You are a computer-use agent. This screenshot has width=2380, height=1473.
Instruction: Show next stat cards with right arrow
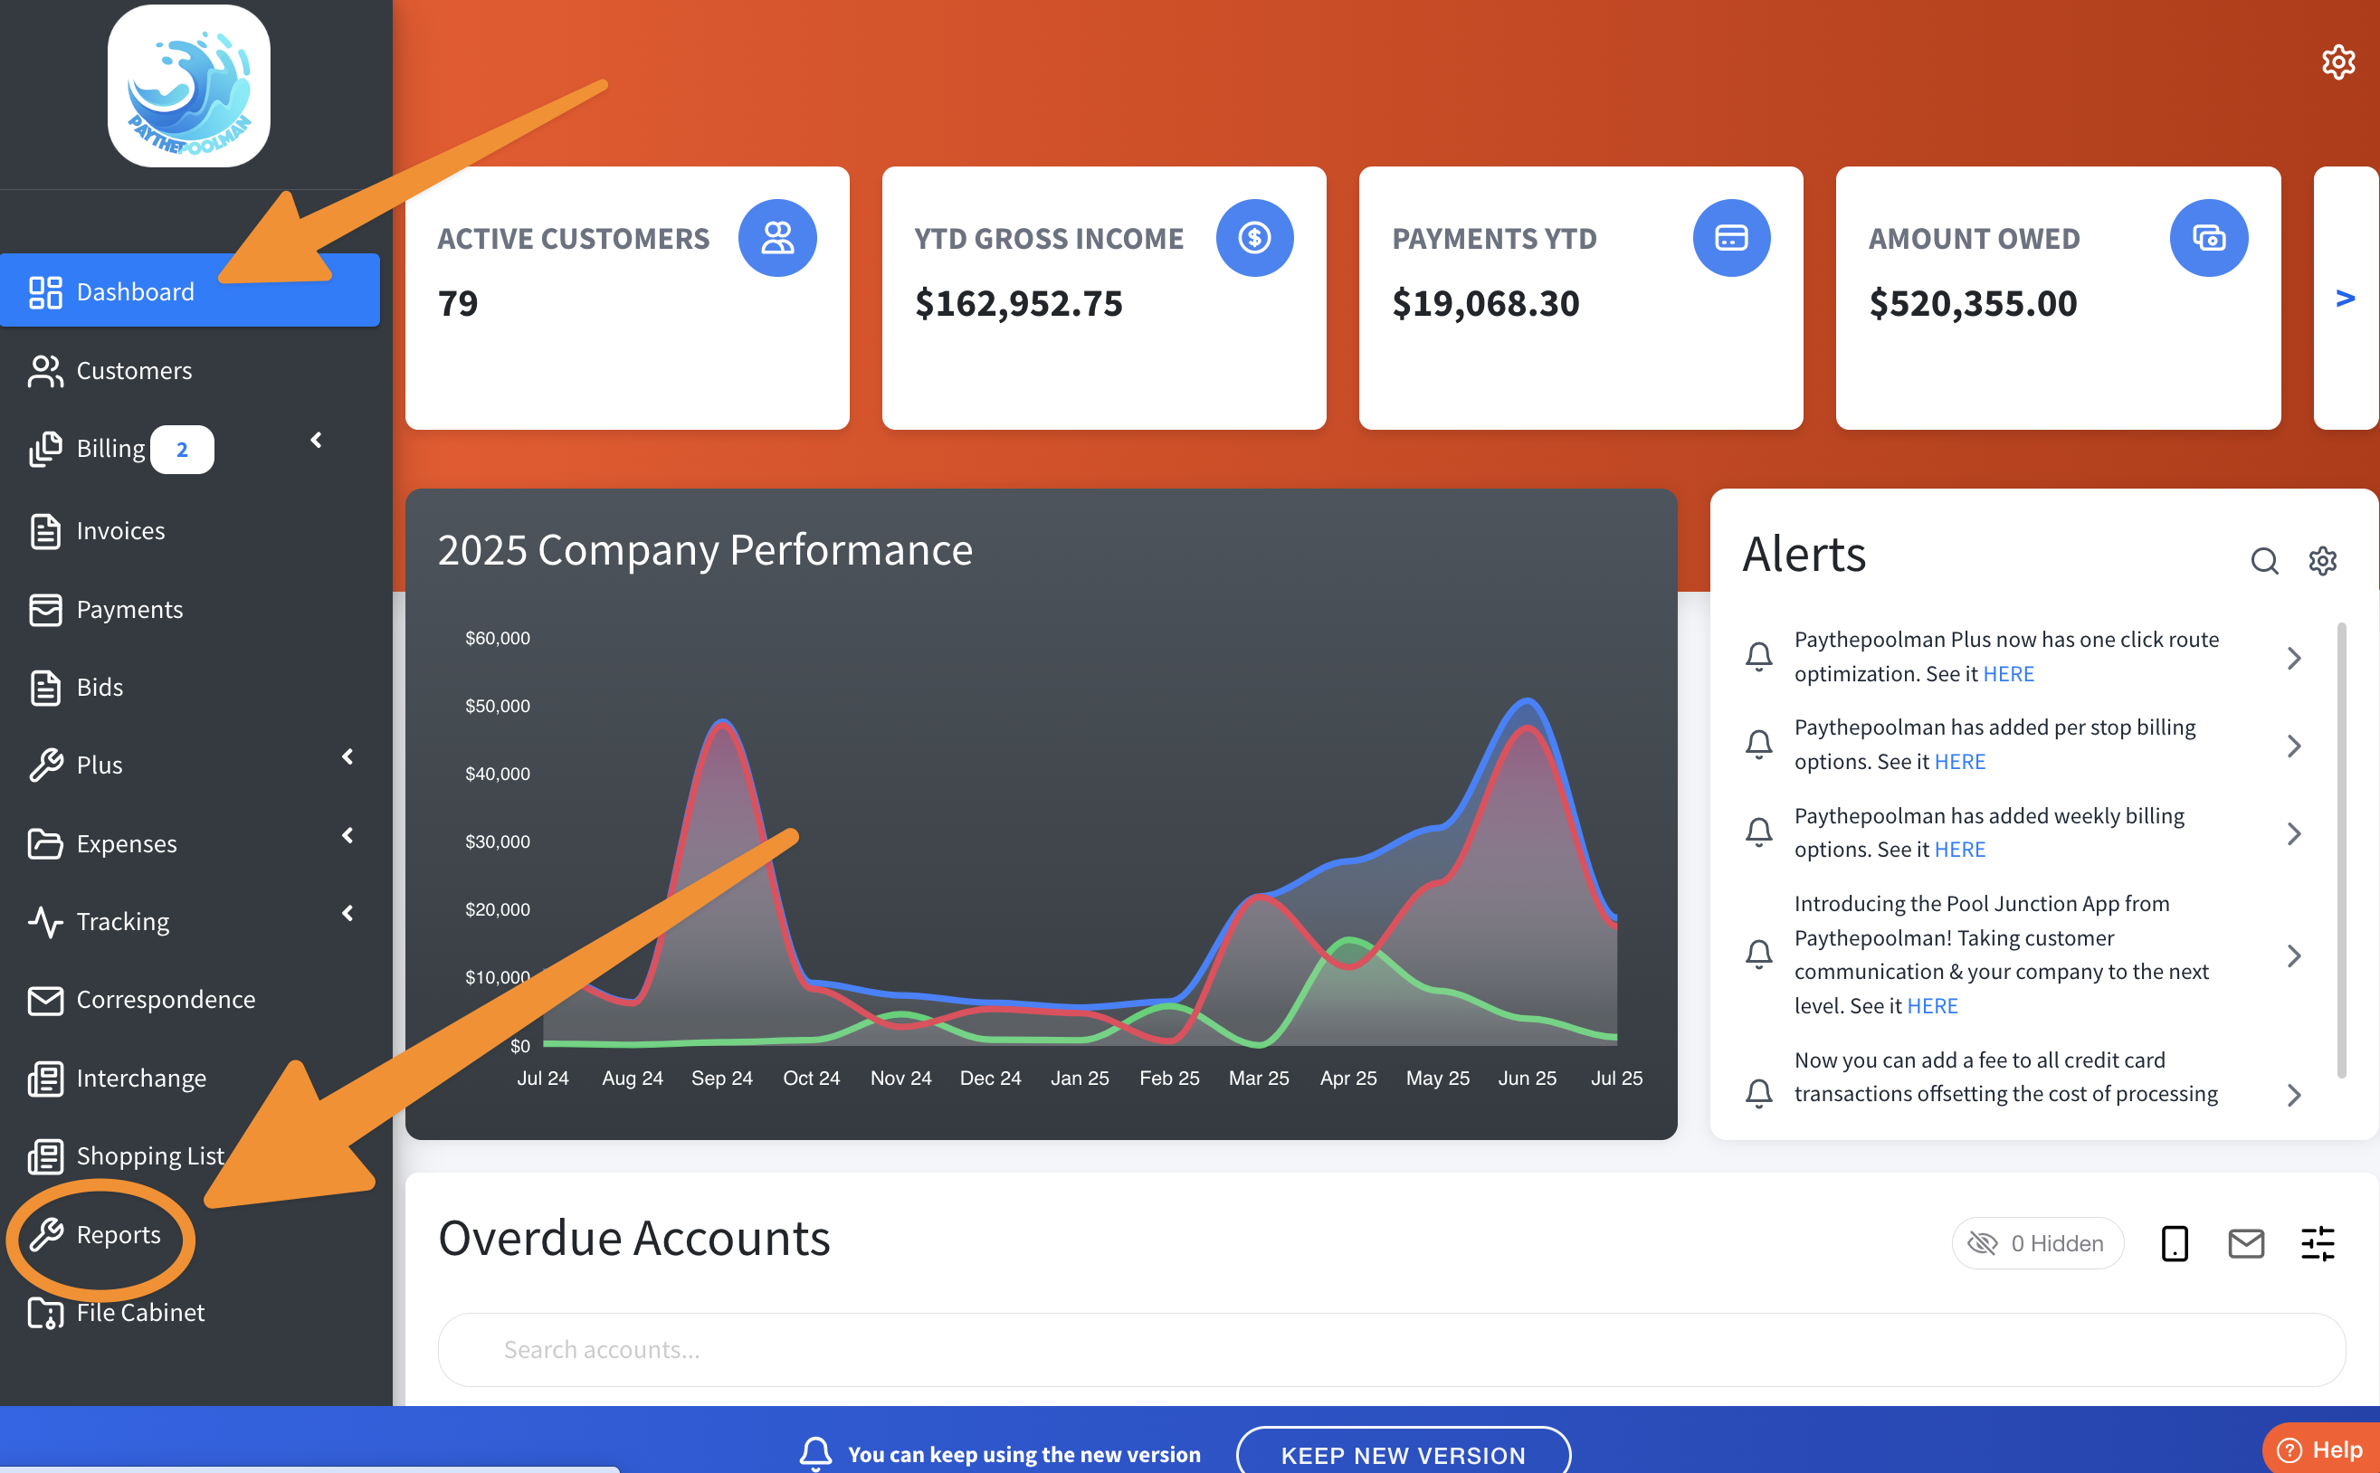click(x=2345, y=298)
